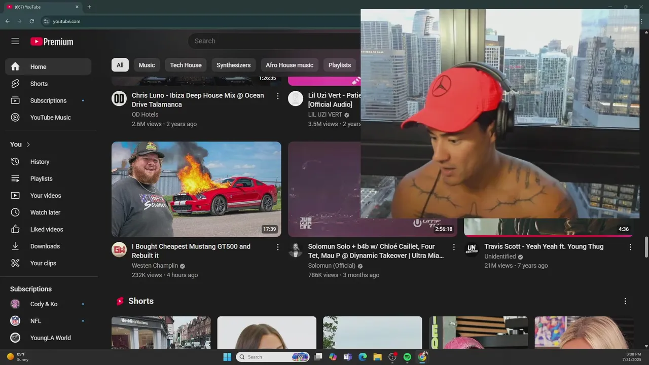
Task: Open Playlists from the sidebar
Action: click(x=48, y=178)
